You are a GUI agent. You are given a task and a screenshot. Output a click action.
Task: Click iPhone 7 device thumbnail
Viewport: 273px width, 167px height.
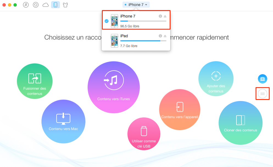(114, 21)
